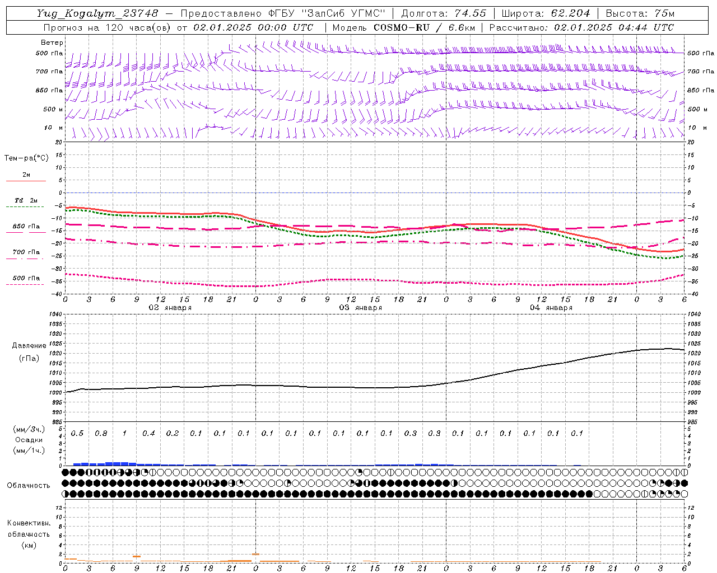Click the 0.5 precipitation value
The image size is (717, 573).
[x=77, y=433]
